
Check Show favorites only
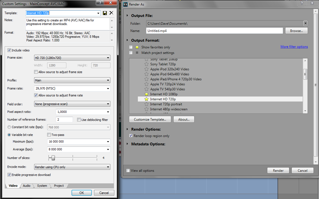point(131,47)
